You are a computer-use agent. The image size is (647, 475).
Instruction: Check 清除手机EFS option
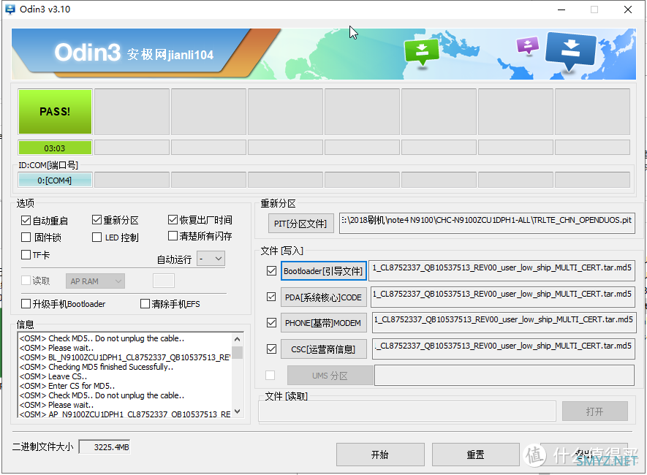[145, 304]
